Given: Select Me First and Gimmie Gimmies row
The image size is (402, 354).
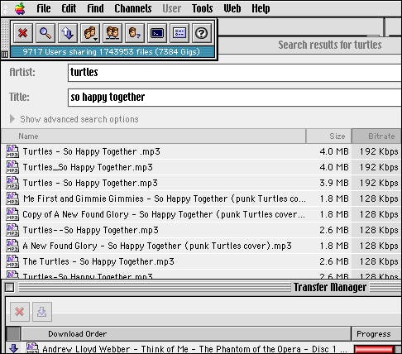Looking at the screenshot, I should [x=201, y=199].
